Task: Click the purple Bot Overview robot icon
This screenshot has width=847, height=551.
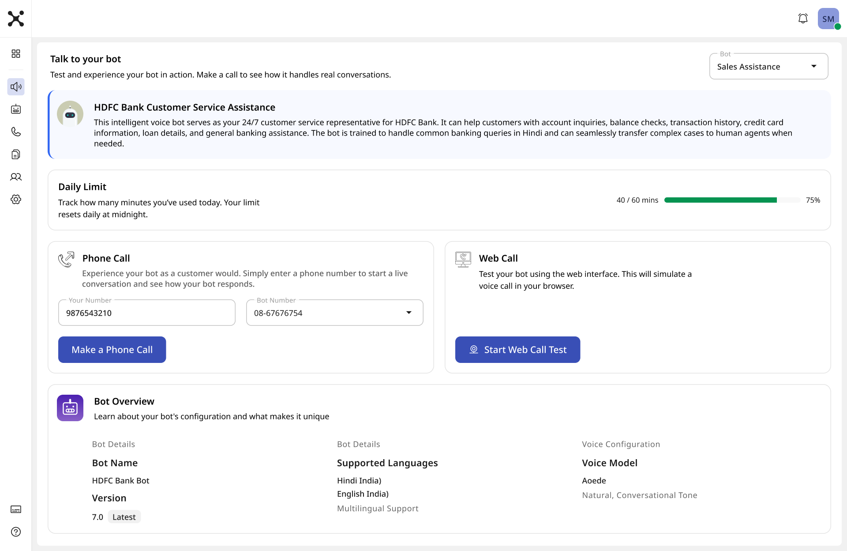Action: tap(70, 408)
